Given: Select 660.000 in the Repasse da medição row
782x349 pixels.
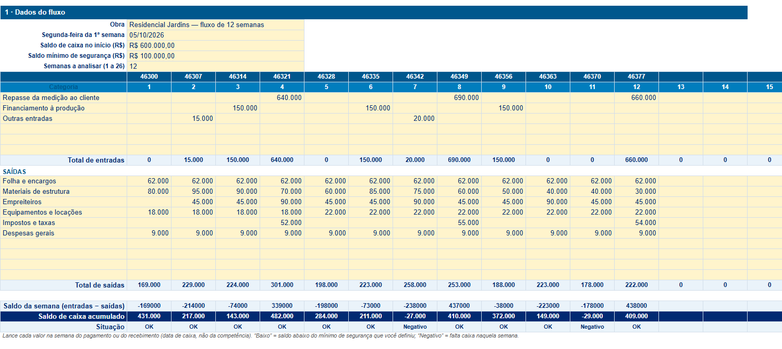Looking at the screenshot, I should (x=637, y=97).
